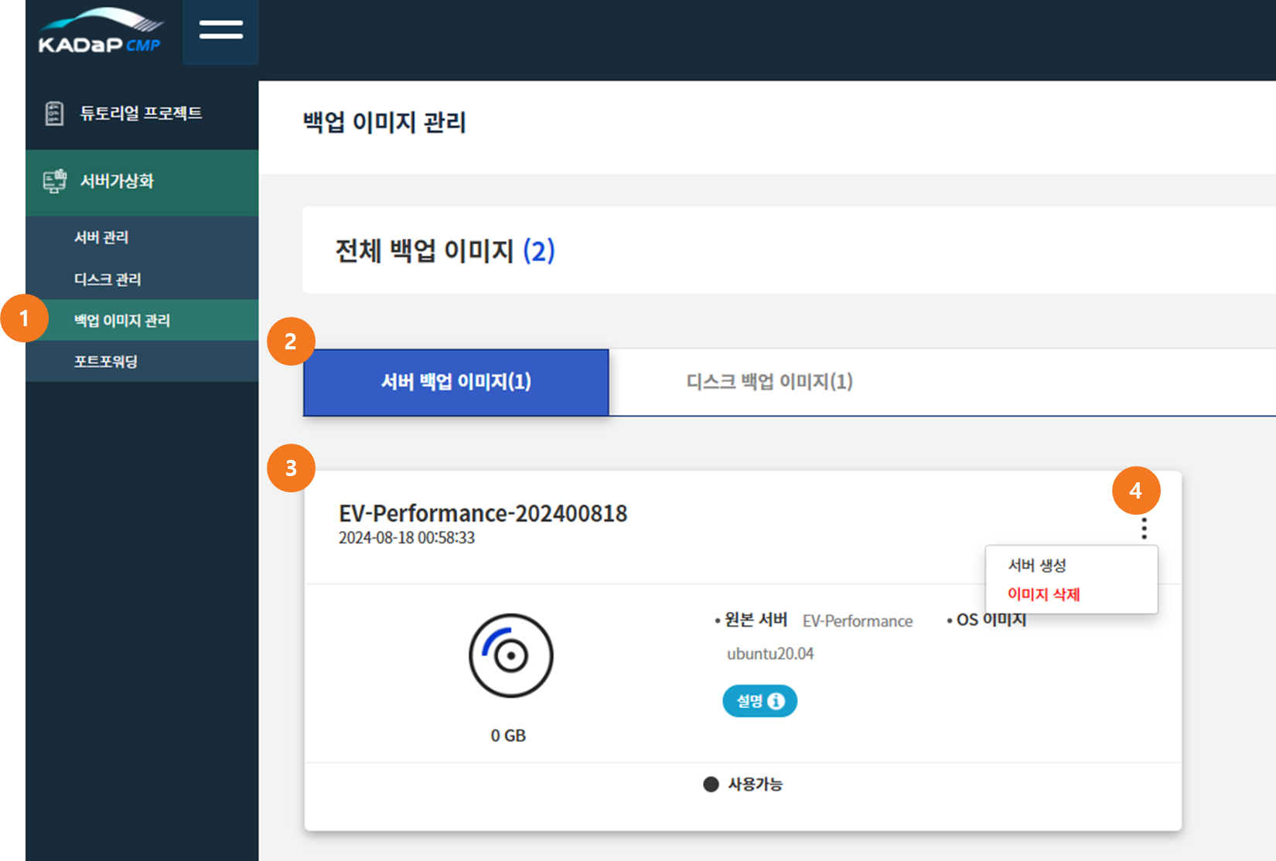The image size is (1276, 861).
Task: Switch to the 디스크 백업 이미지(1) tab
Action: pyautogui.click(x=769, y=382)
